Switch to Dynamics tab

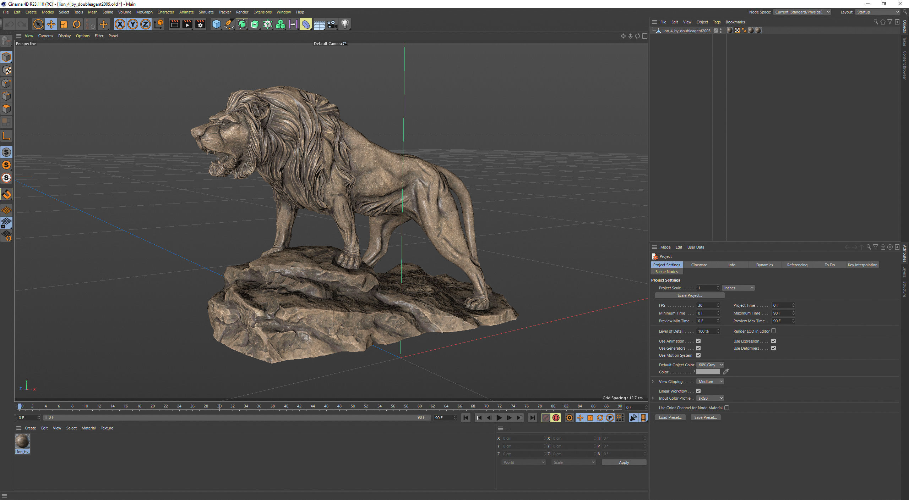click(764, 265)
